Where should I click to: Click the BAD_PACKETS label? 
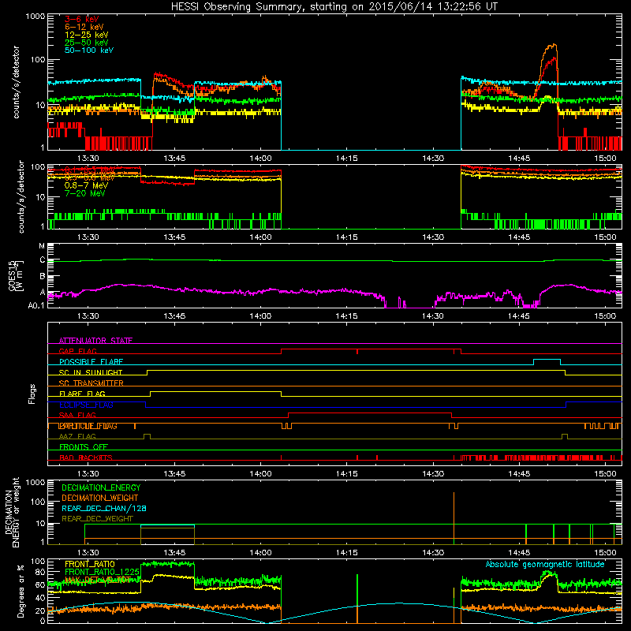(86, 457)
